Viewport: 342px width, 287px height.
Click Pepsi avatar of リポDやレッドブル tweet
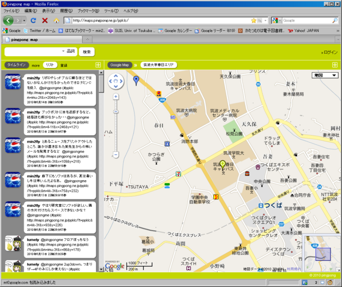(x=13, y=81)
